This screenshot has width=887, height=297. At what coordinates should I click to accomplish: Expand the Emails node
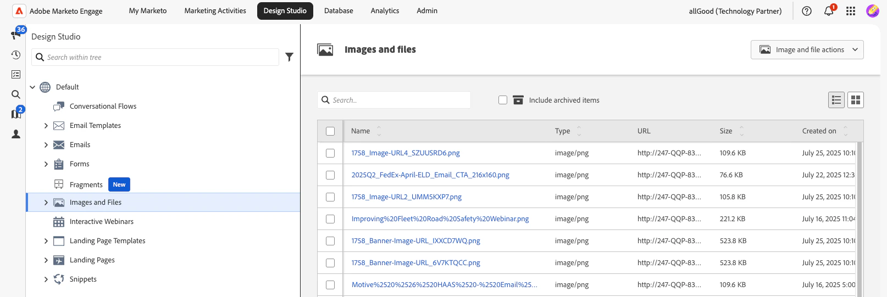[x=46, y=145]
